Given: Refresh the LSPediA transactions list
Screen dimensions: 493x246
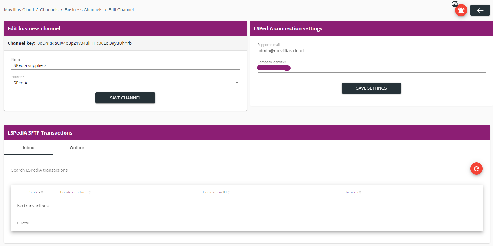Looking at the screenshot, I should pyautogui.click(x=476, y=169).
